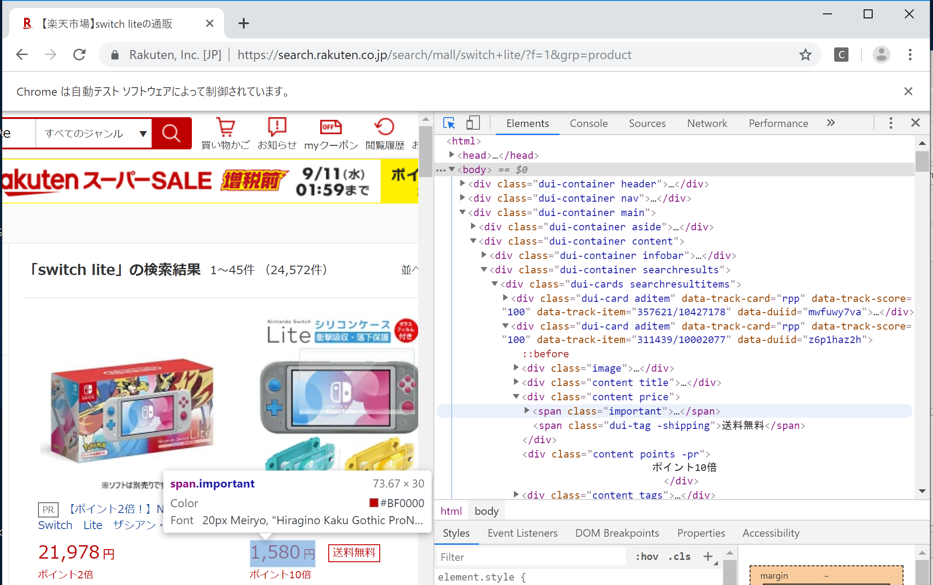
Task: Expand the span class important node
Action: 527,411
